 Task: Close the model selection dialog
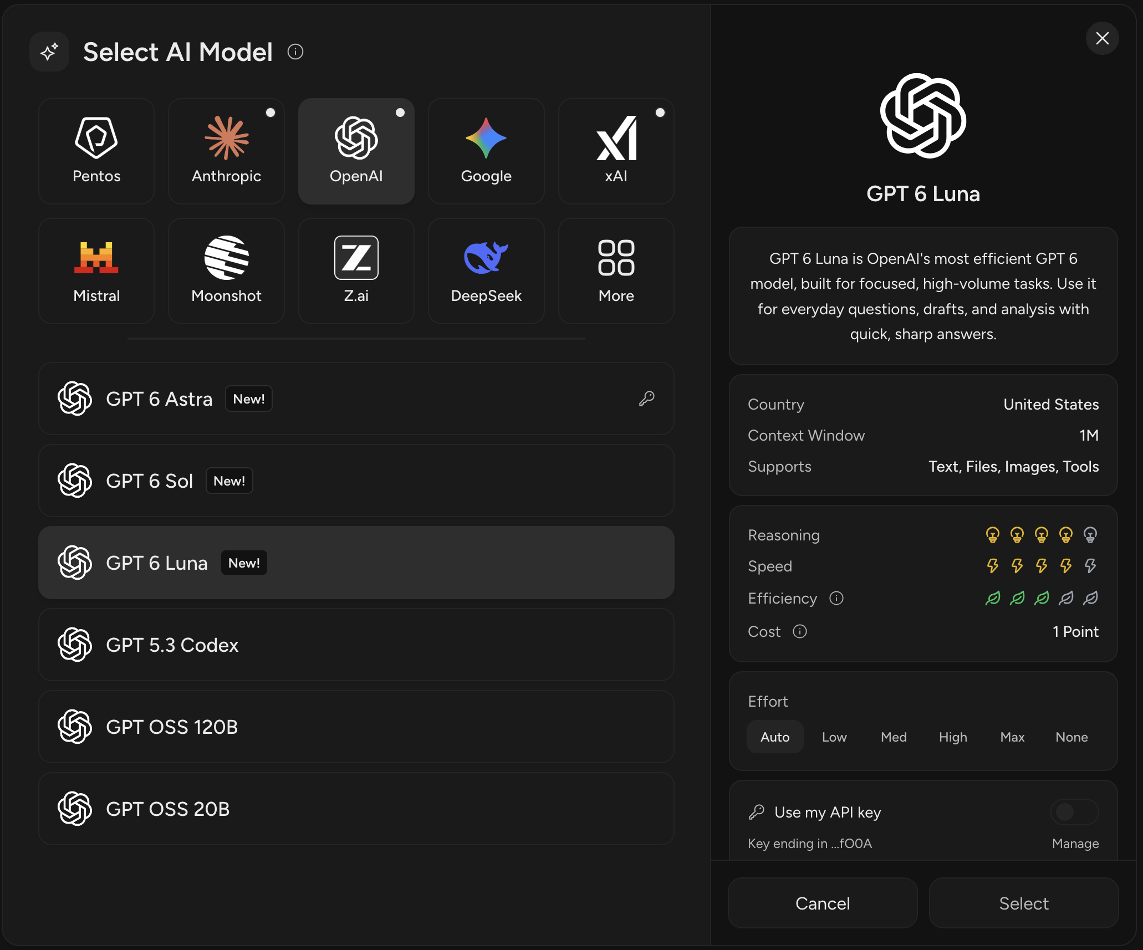(x=1102, y=38)
